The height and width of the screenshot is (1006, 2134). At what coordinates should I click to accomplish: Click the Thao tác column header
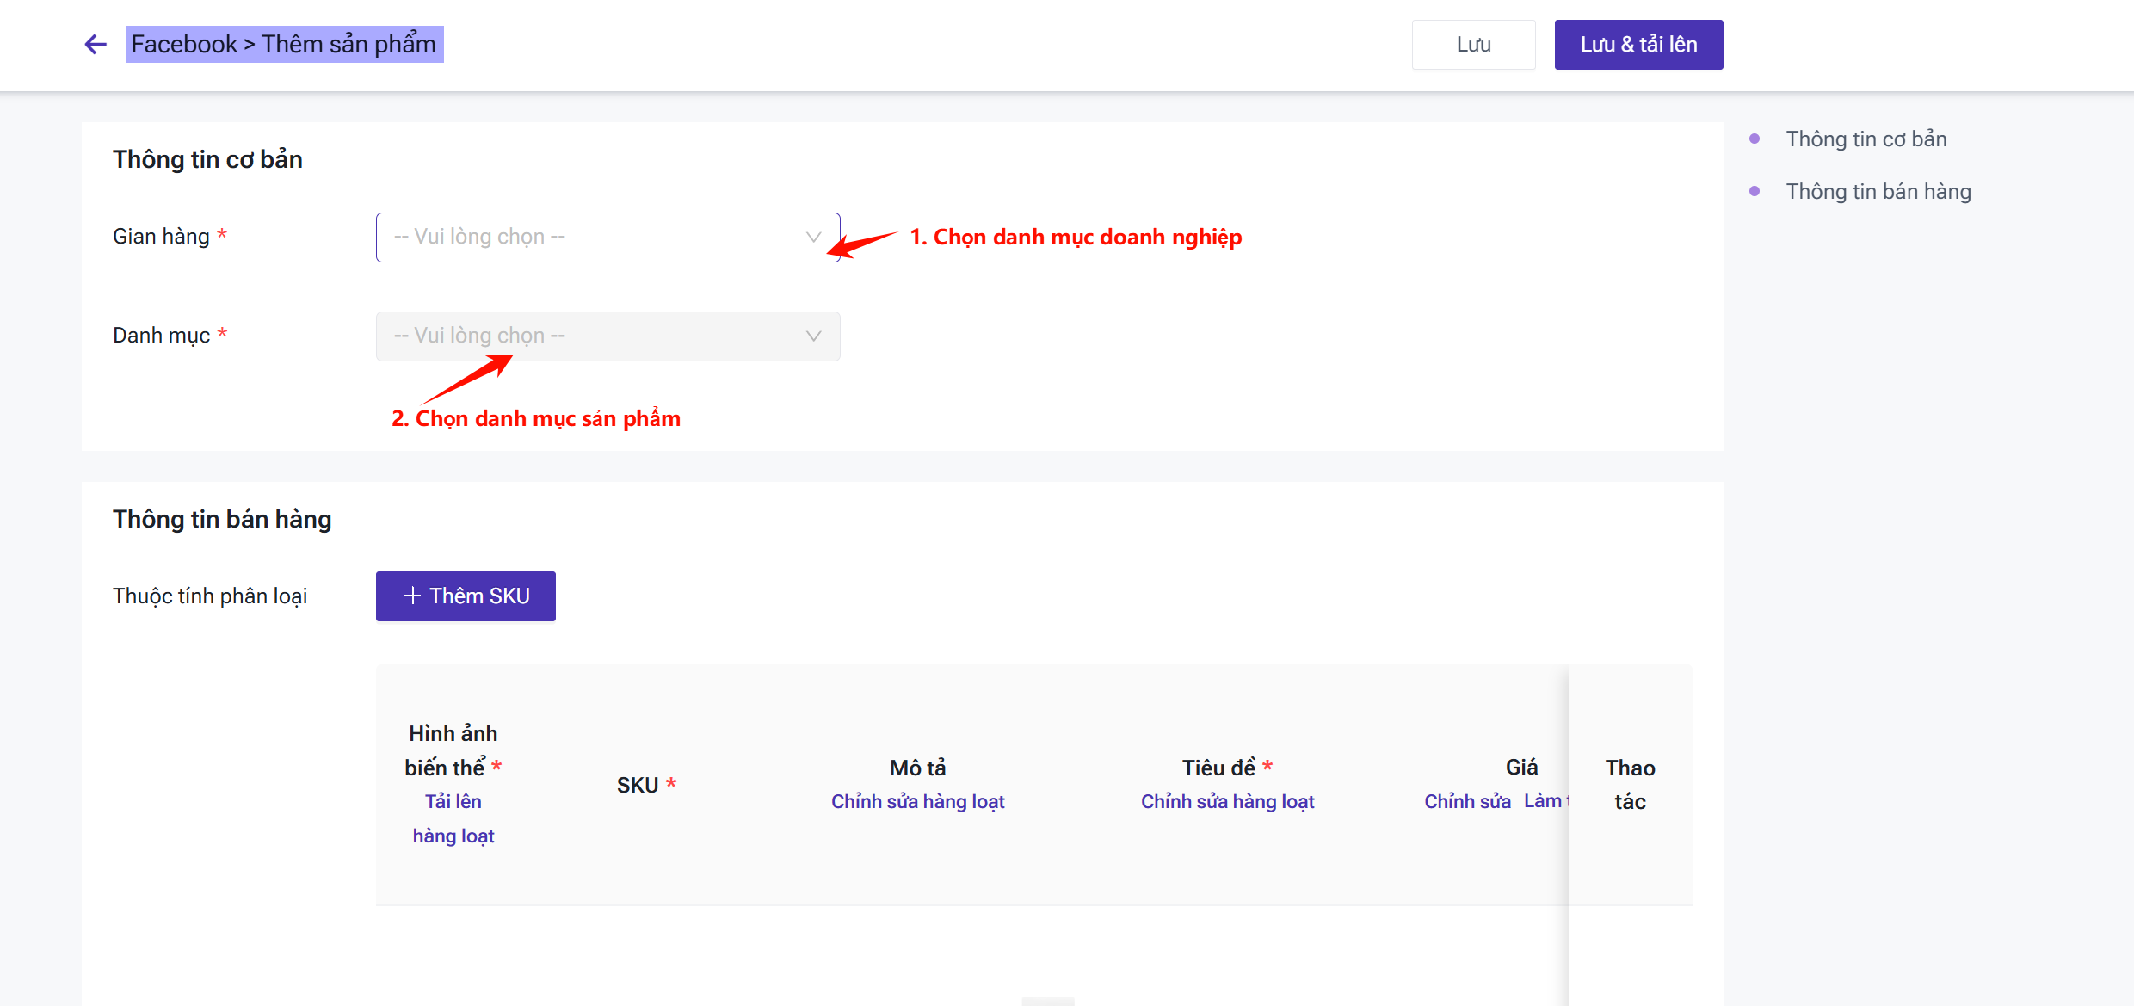pos(1630,784)
